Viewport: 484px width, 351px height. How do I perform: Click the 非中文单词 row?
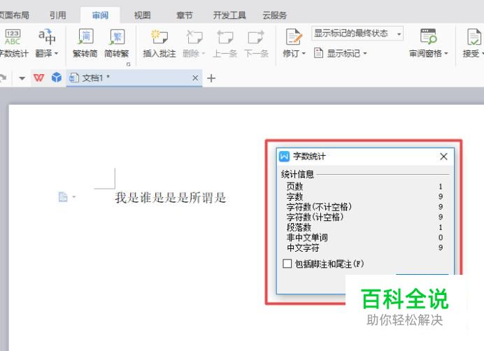click(365, 238)
